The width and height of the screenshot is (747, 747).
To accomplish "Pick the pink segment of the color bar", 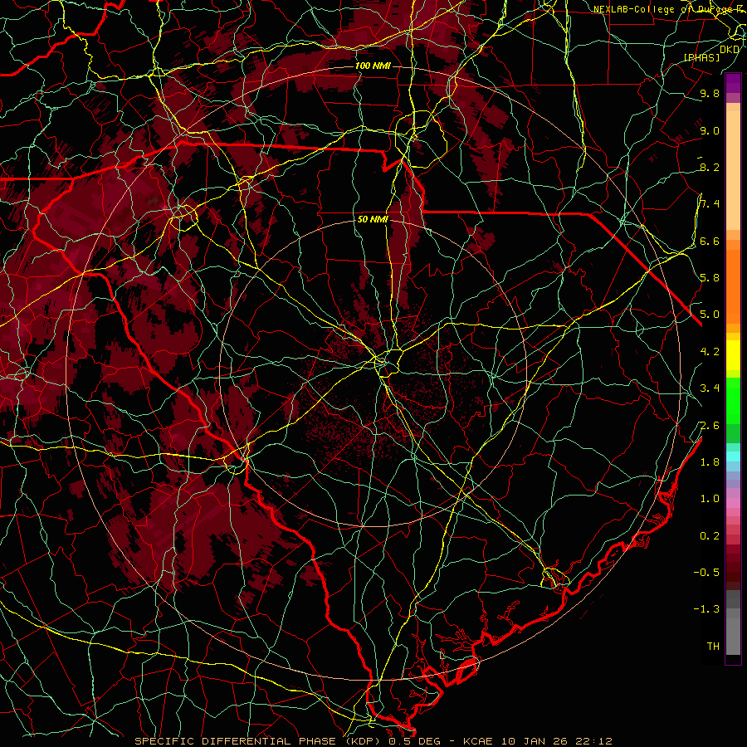I will click(733, 503).
